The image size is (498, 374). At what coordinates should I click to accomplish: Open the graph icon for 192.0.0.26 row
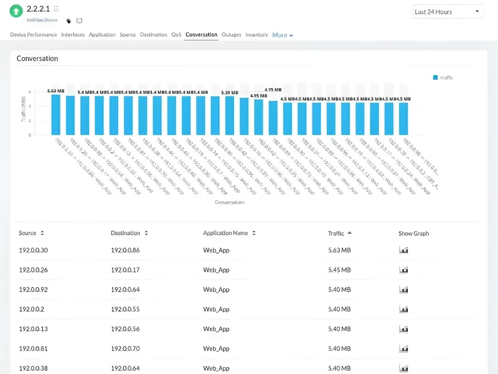pos(403,269)
